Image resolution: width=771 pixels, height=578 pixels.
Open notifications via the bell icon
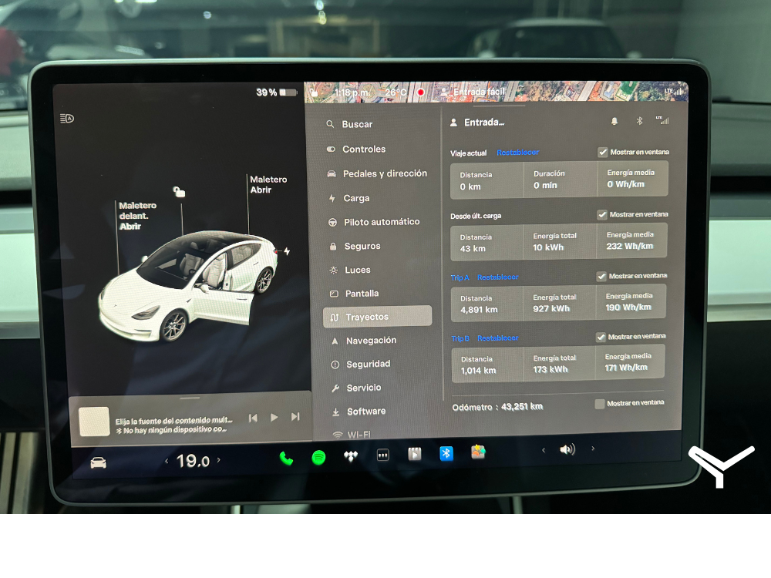(614, 121)
